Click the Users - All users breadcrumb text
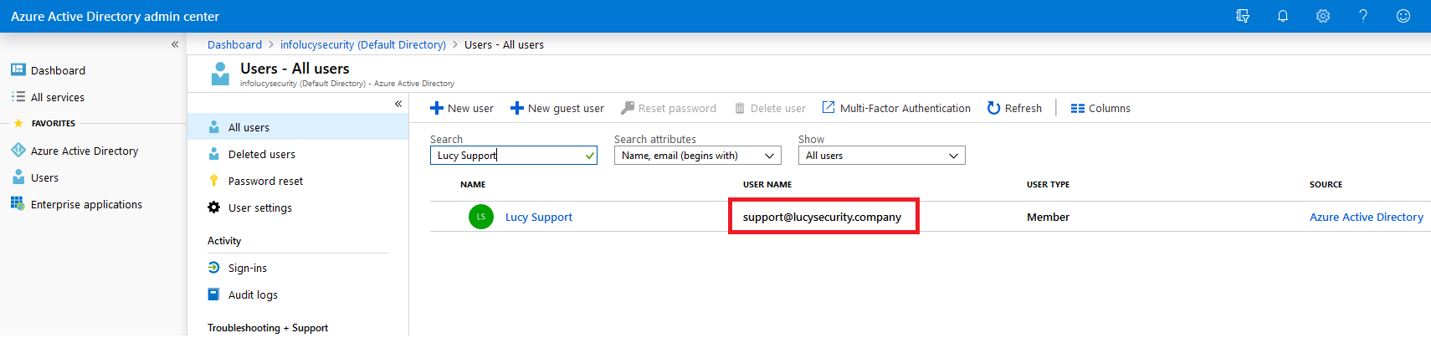 [x=504, y=44]
